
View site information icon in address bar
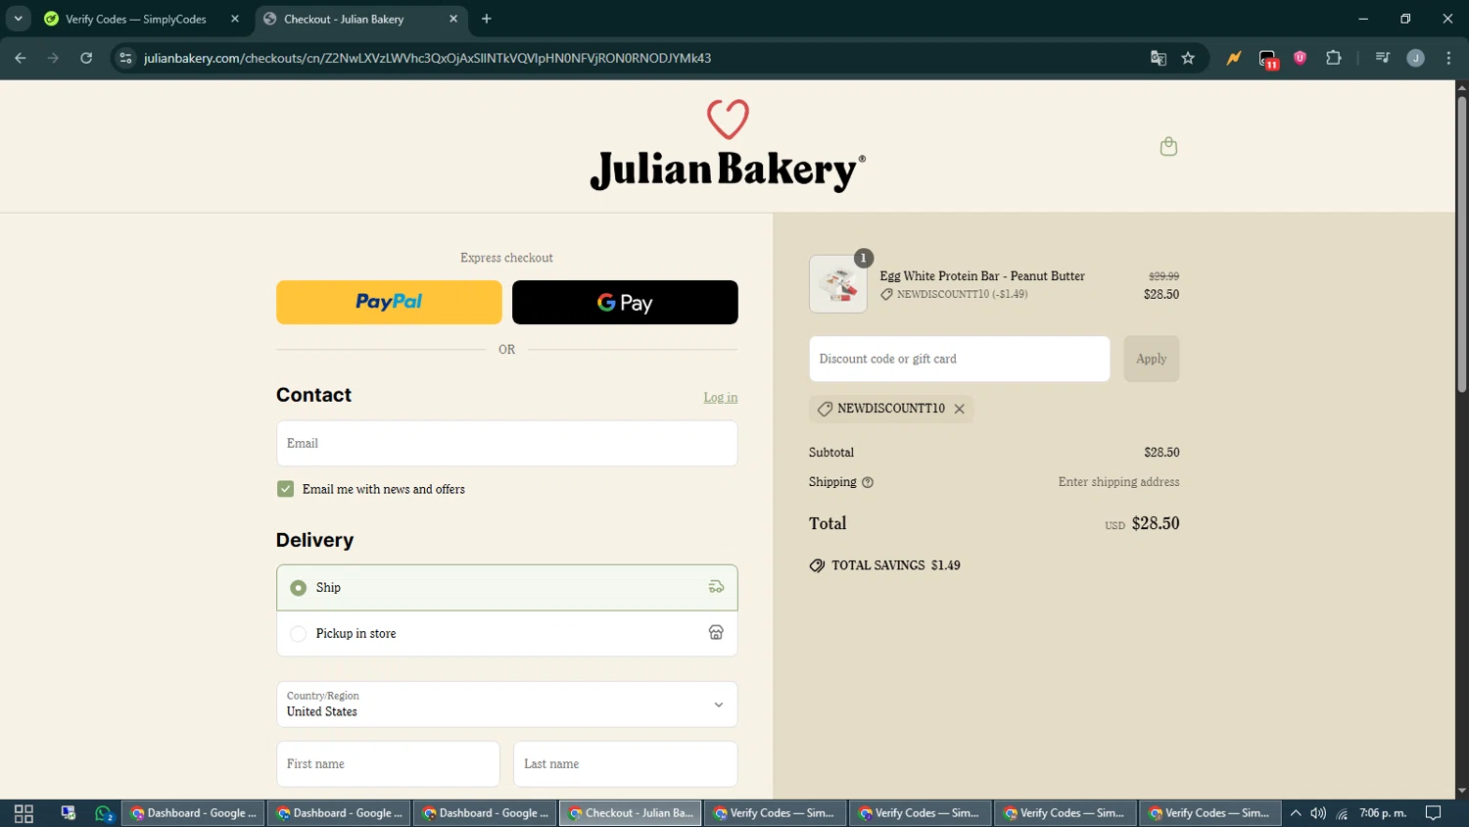click(x=125, y=58)
